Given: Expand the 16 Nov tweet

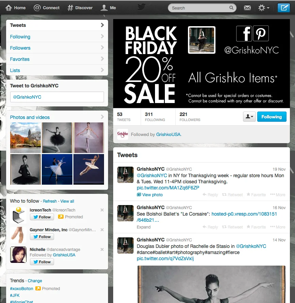Looking at the screenshot, I should pyautogui.click(x=143, y=227).
